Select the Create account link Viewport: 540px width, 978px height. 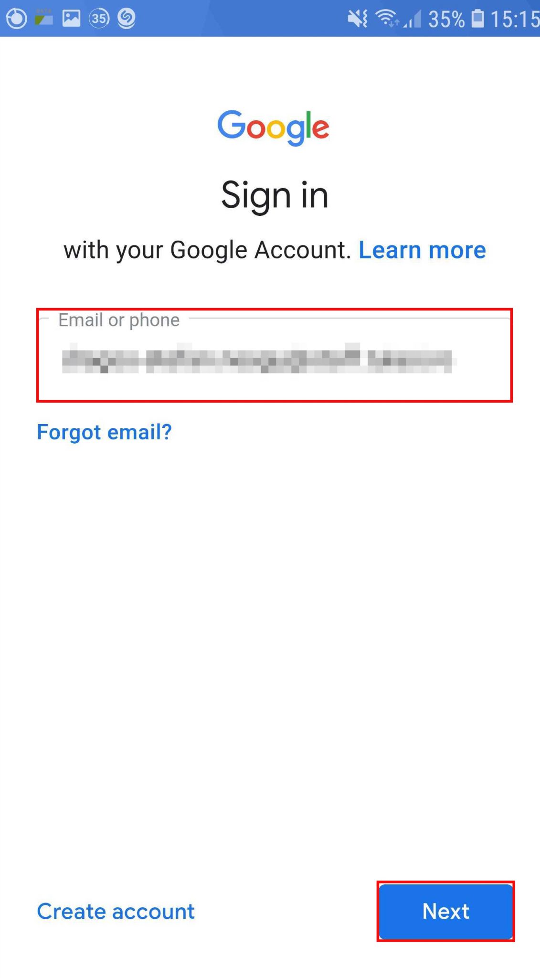(116, 911)
